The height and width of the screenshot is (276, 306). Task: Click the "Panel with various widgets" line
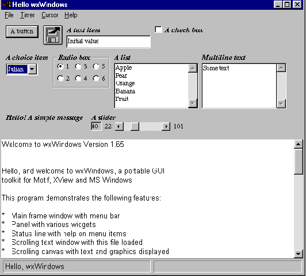53,225
